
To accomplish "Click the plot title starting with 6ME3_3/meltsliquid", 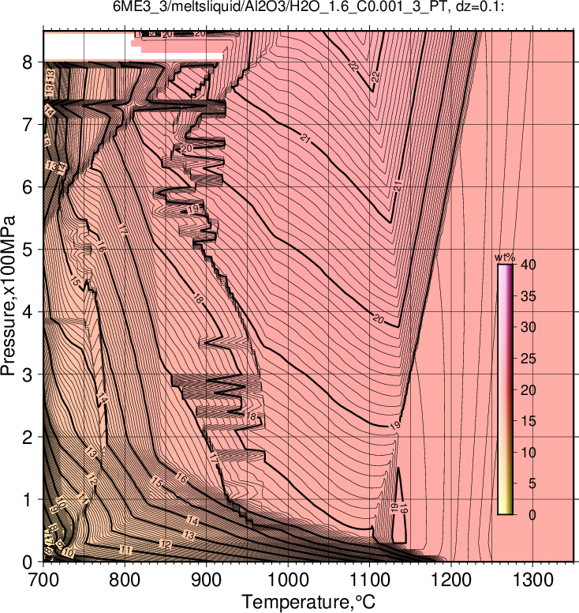I will [308, 6].
